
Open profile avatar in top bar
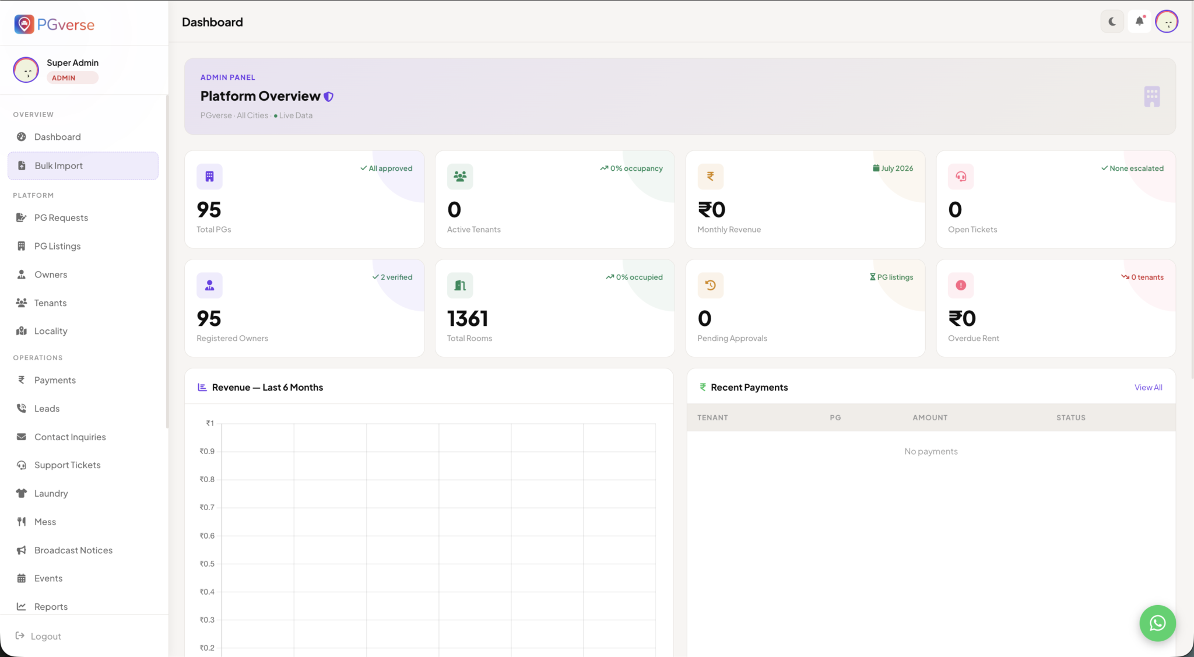[1167, 22]
